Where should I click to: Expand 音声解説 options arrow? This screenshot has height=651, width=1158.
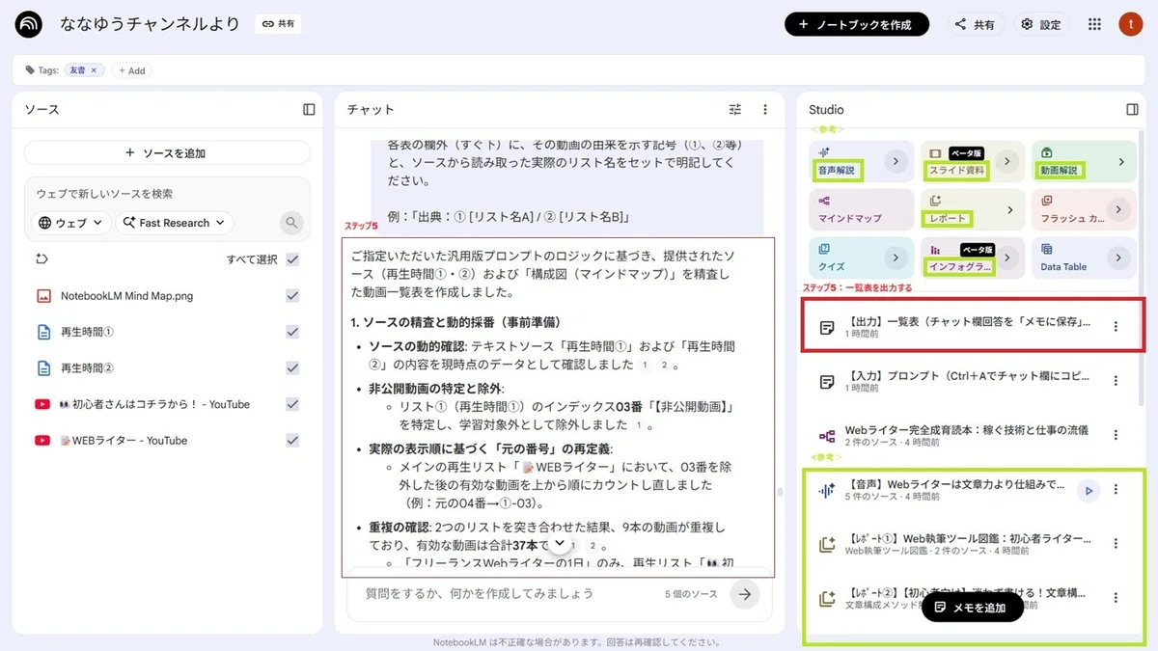896,162
